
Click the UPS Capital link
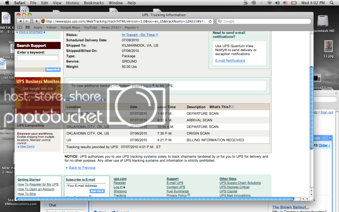coord(228,191)
